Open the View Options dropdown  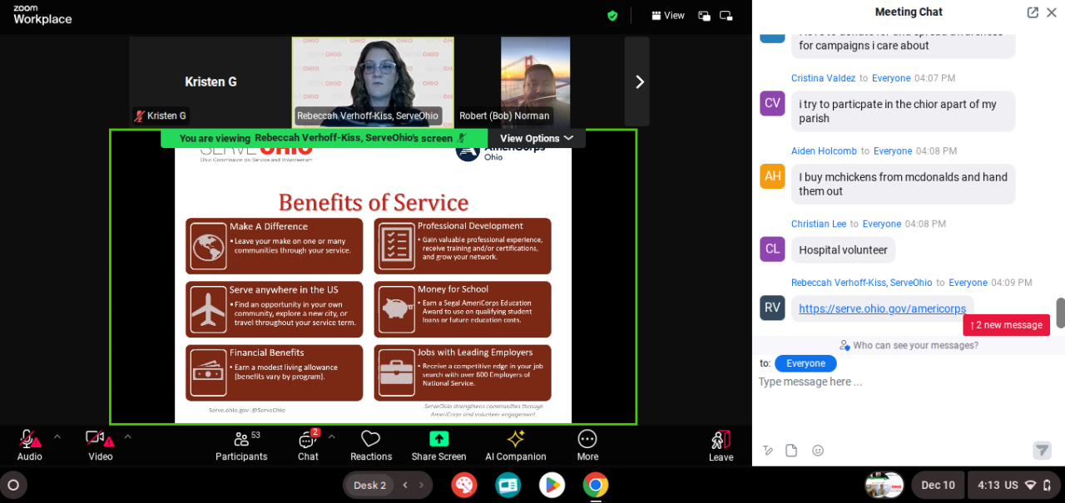(537, 138)
